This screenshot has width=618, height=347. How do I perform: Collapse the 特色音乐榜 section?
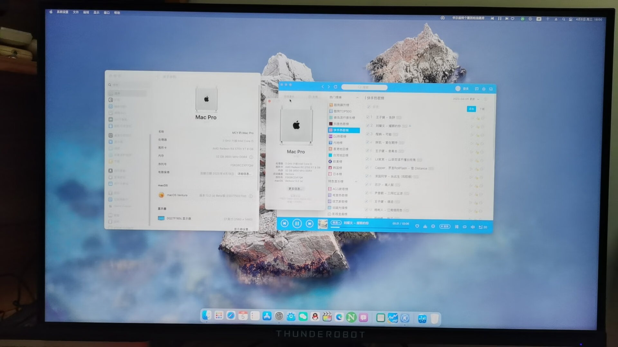356,182
